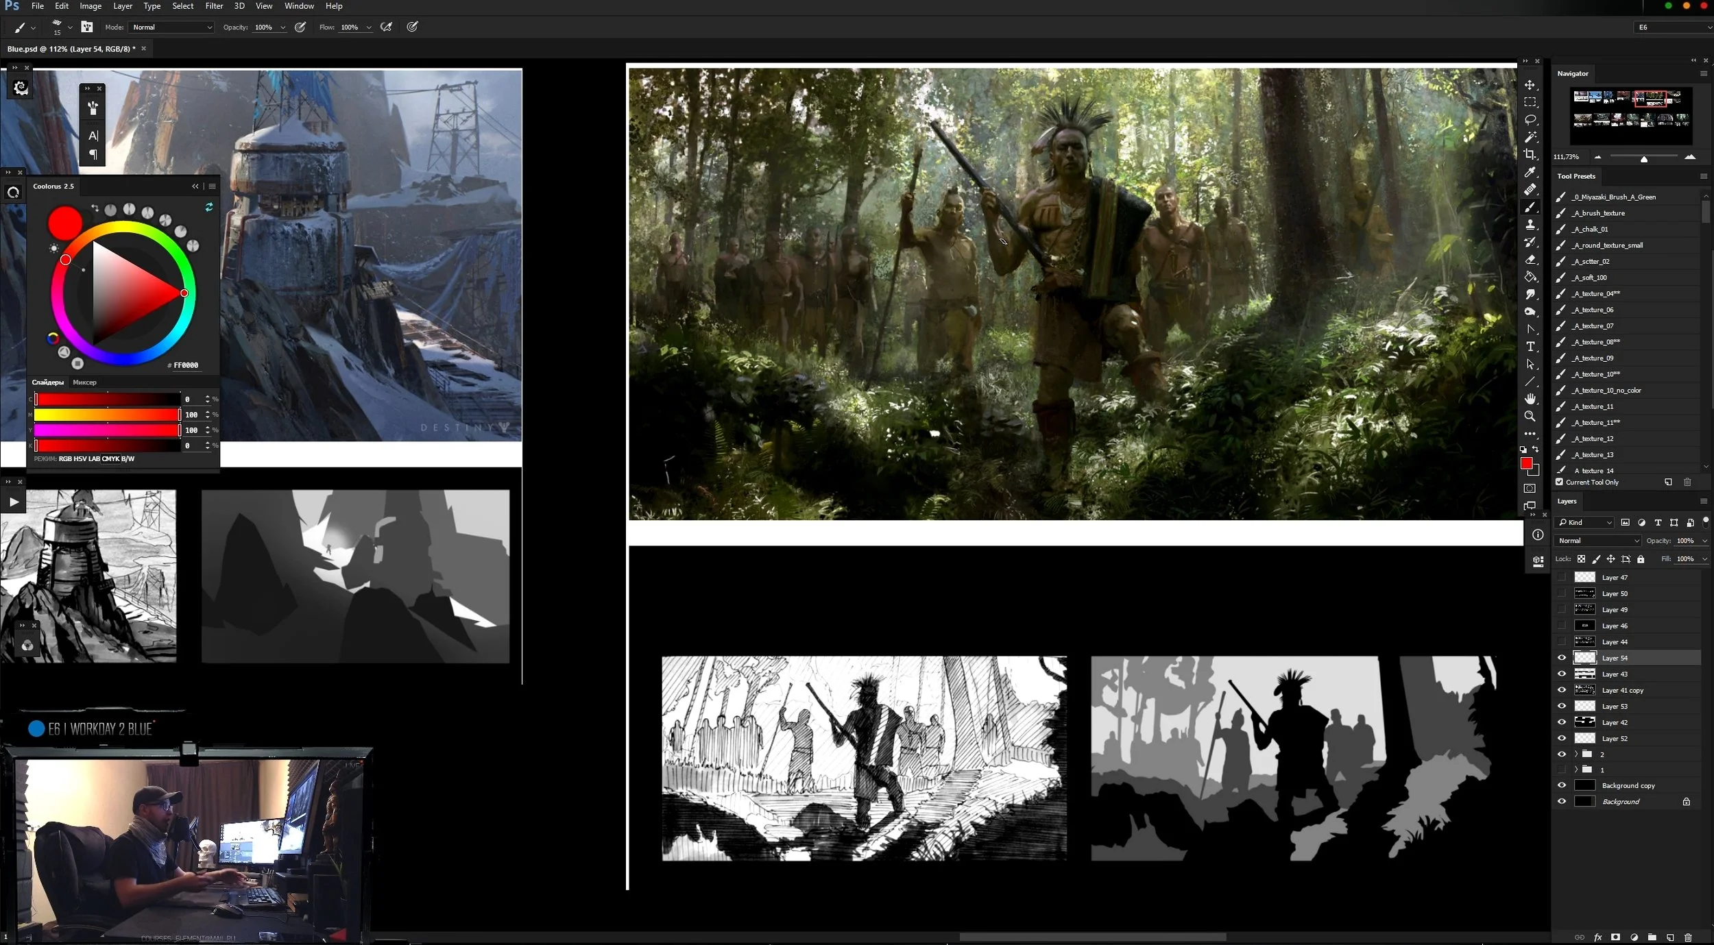Select the Eyedropper tool

pyautogui.click(x=1530, y=172)
